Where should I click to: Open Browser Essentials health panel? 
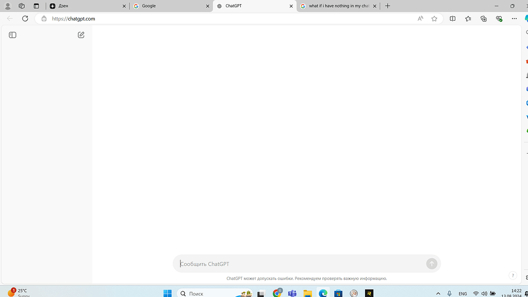pos(499,18)
